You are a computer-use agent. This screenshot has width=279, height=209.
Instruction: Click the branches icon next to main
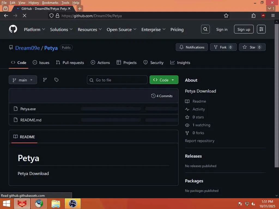pyautogui.click(x=45, y=80)
